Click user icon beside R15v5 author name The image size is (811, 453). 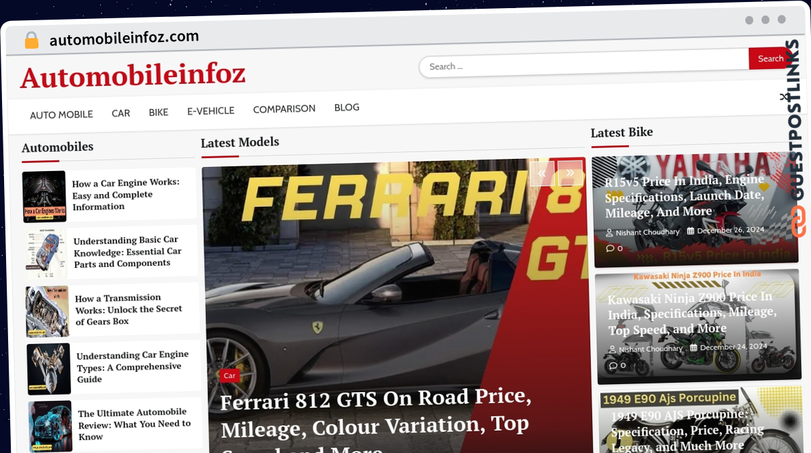pos(610,233)
